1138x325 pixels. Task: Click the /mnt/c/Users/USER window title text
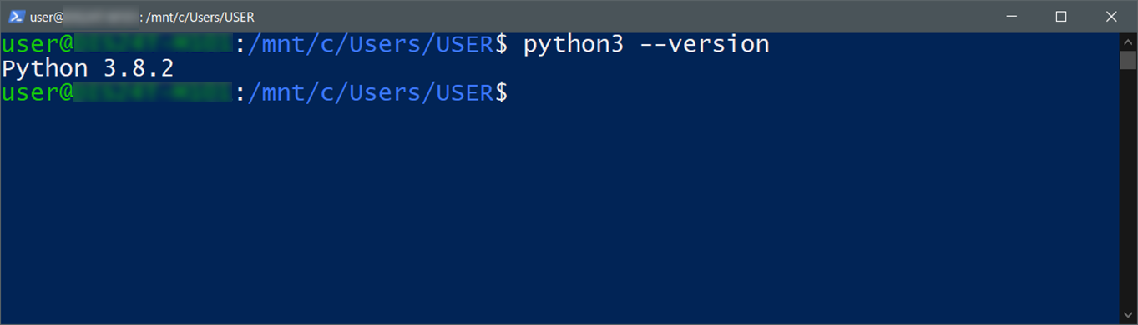click(x=200, y=17)
